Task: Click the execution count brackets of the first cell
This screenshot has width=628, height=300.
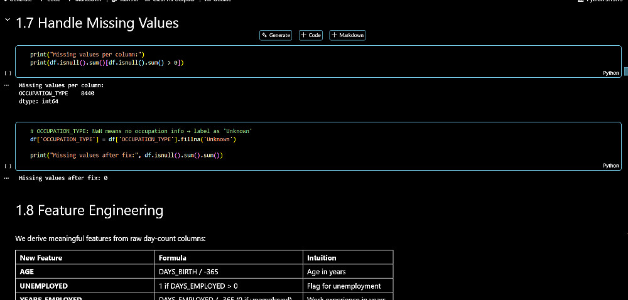Action: pyautogui.click(x=7, y=73)
